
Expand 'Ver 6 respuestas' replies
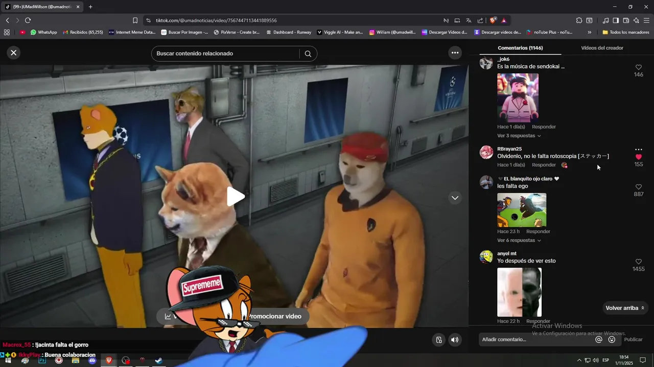click(x=519, y=240)
